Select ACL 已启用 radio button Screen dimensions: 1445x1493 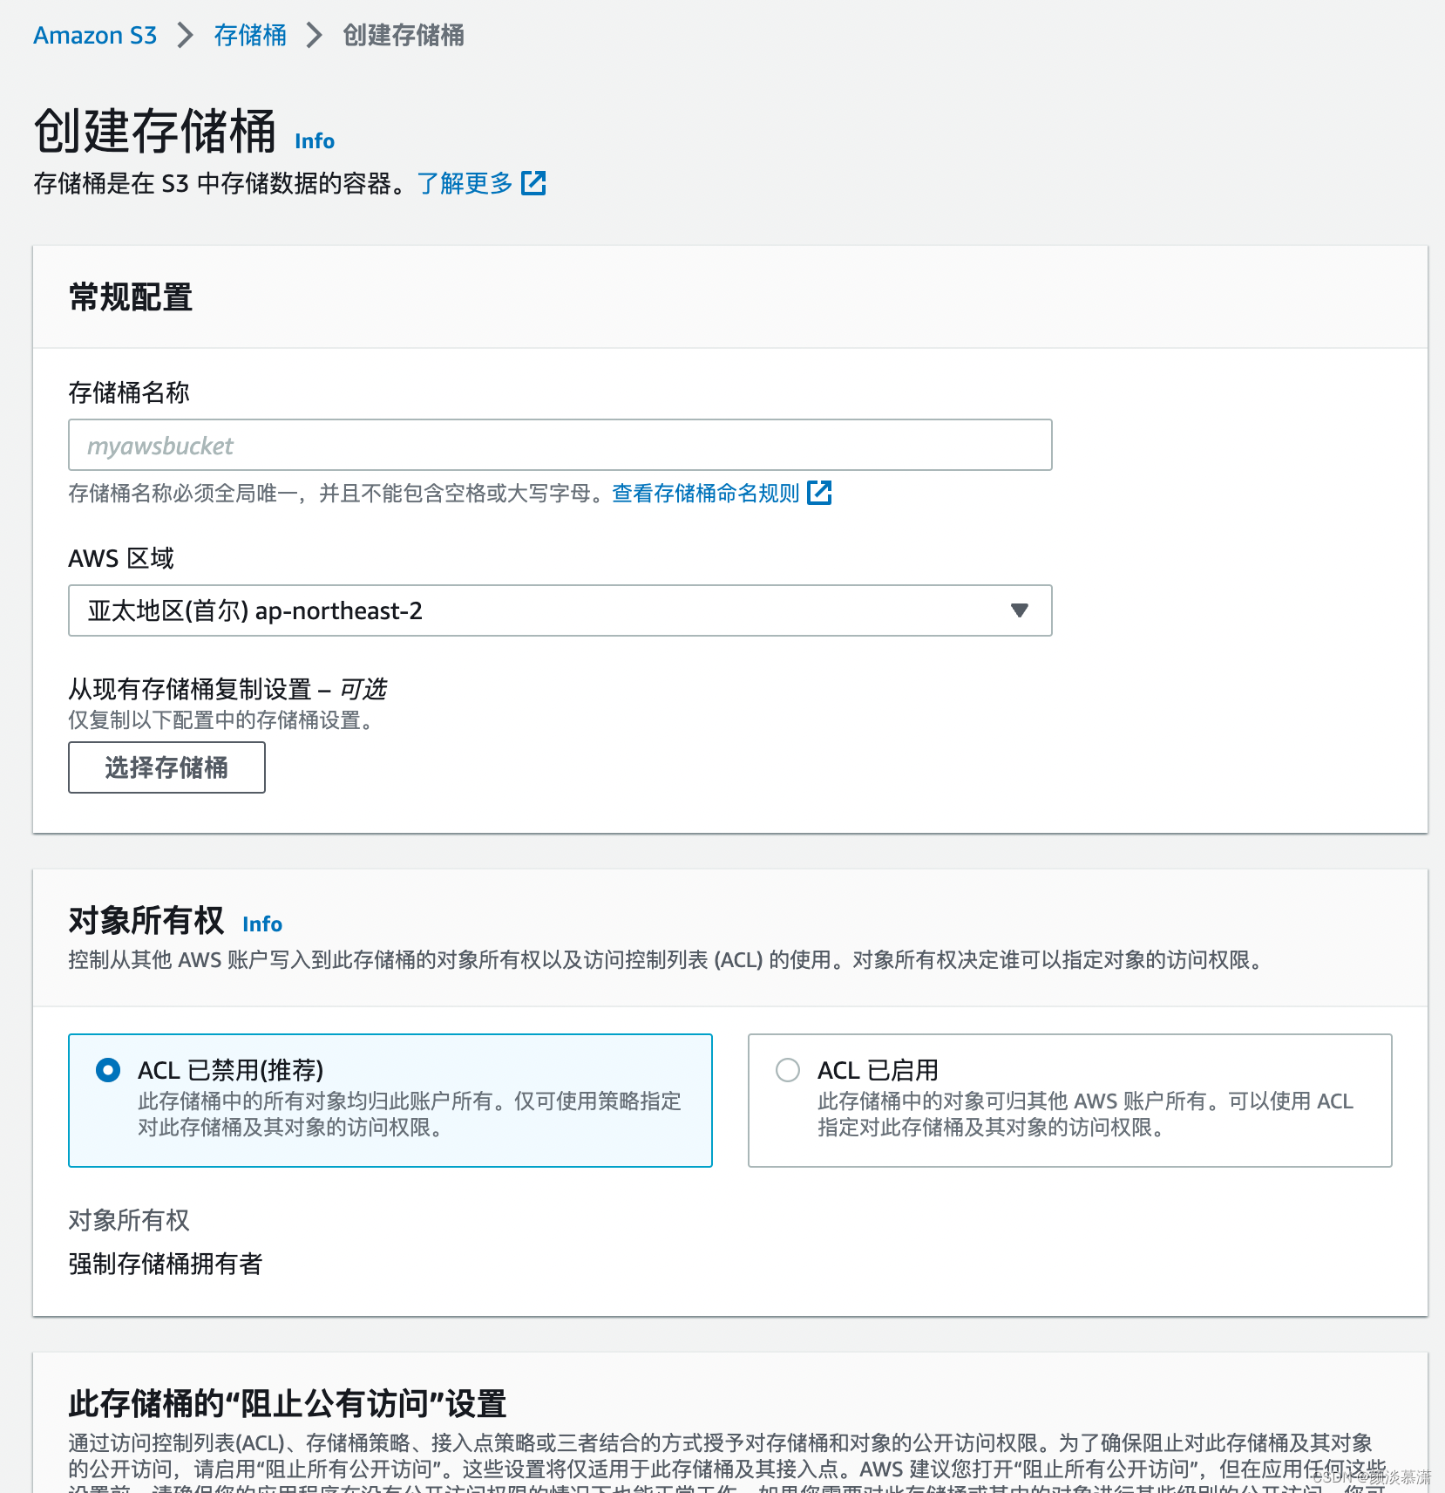(x=788, y=1070)
